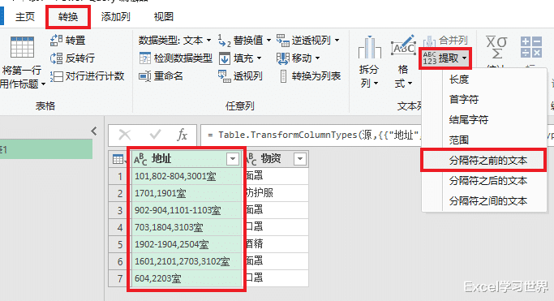Click the 拆分列 split column icon
The height and width of the screenshot is (301, 554).
coord(370,47)
